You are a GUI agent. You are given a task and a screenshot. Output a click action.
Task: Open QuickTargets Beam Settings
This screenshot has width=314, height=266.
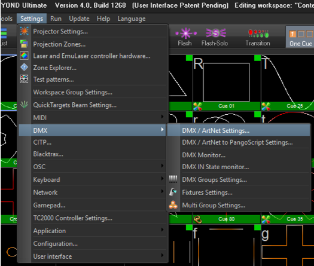[x=92, y=105]
